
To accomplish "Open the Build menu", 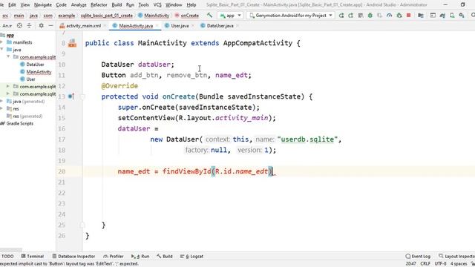I will 117,5.
